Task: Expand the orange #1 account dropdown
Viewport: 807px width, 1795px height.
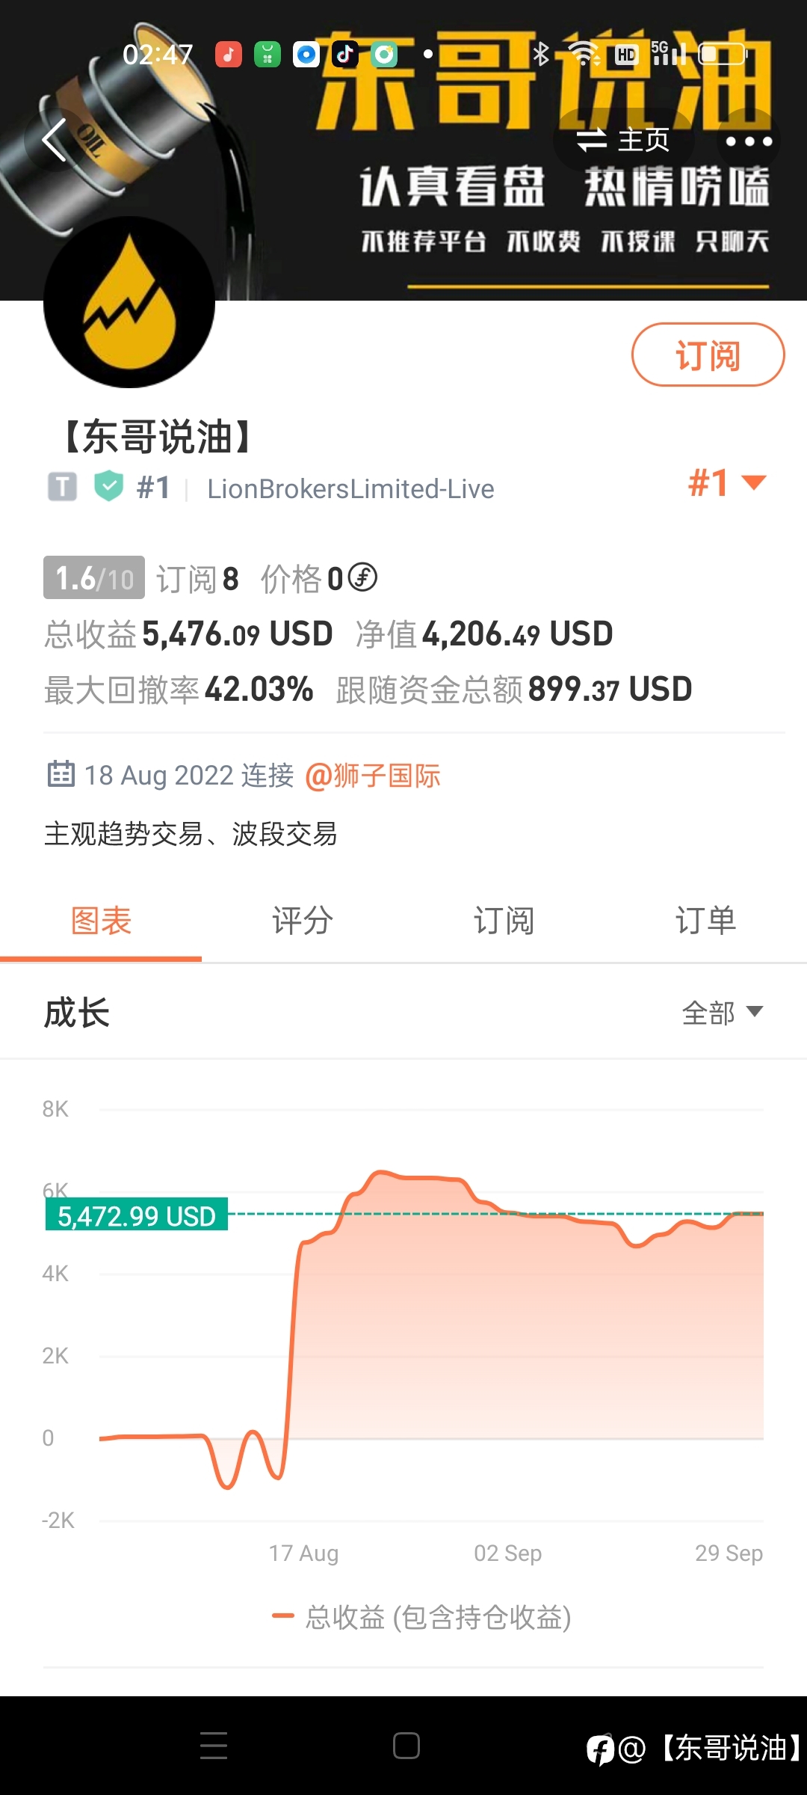Action: tap(727, 482)
